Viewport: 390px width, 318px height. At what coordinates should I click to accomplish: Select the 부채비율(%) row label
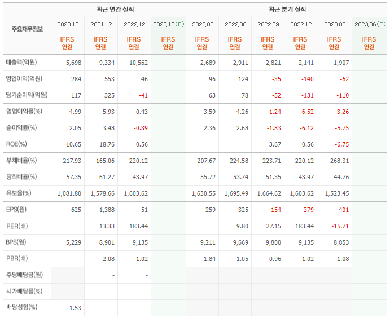(x=21, y=161)
